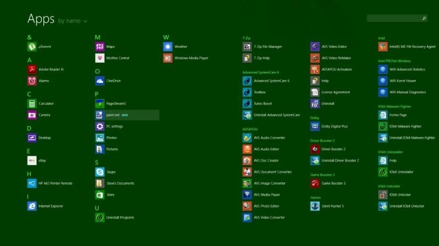
Task: Jump via the letter M group header
Action: pyautogui.click(x=98, y=37)
